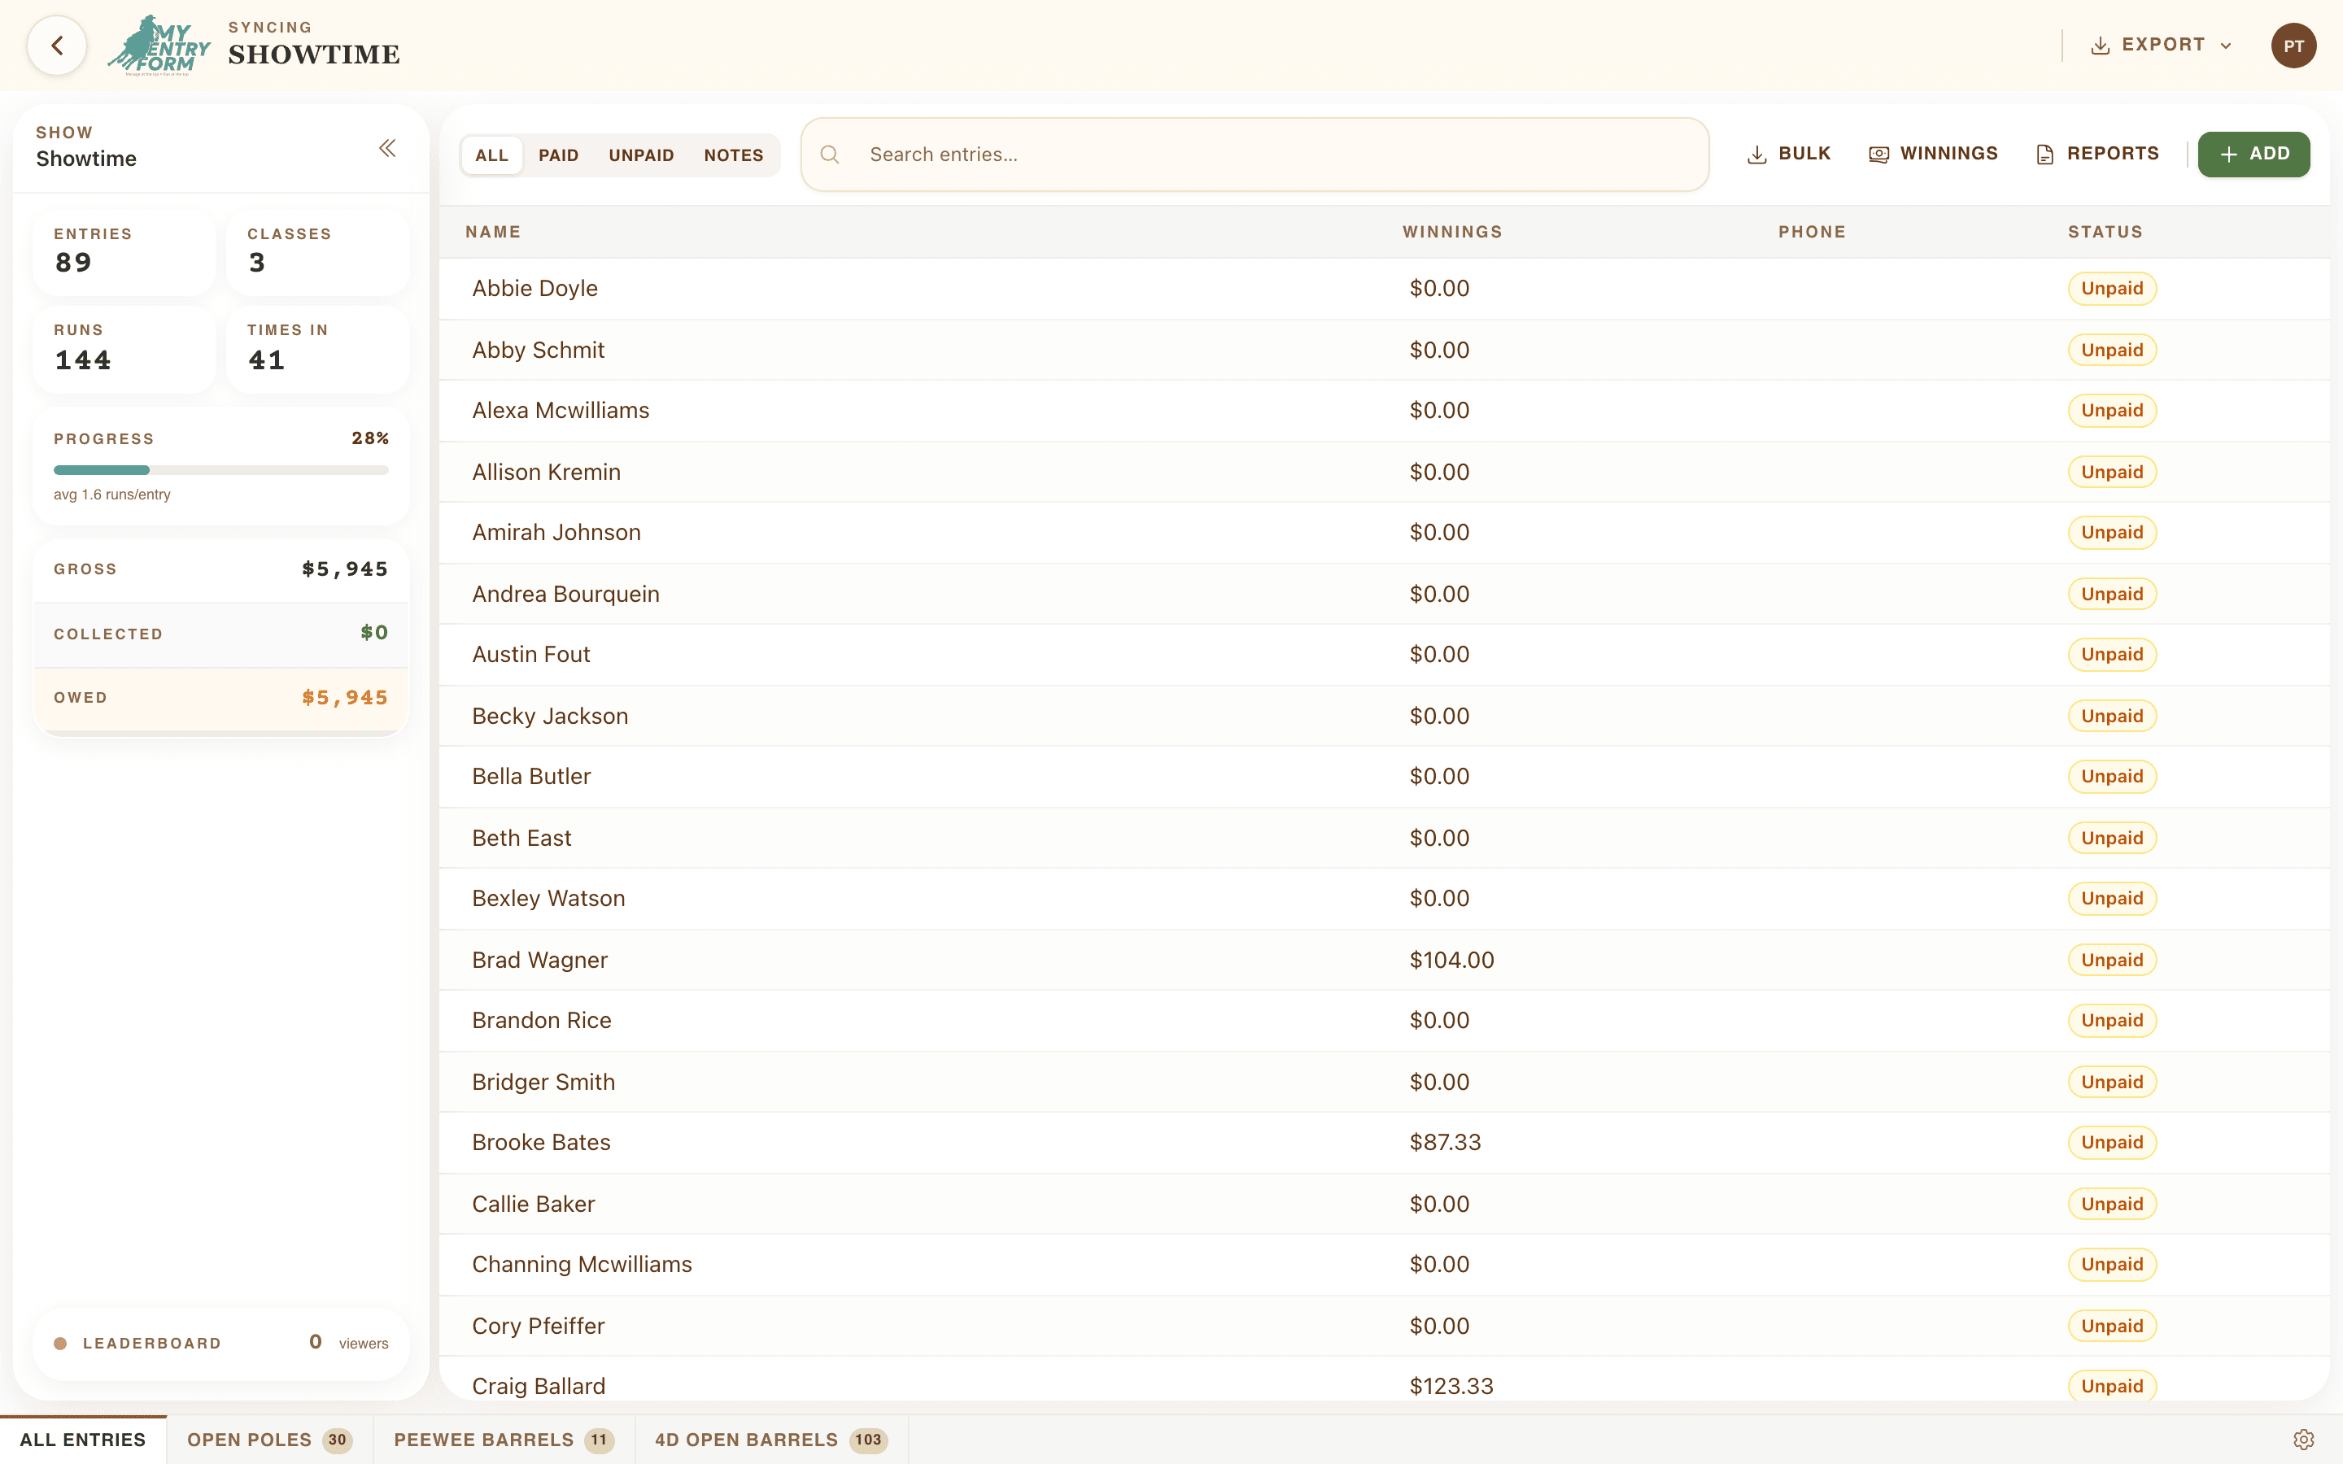Viewport: 2343px width, 1464px height.
Task: Sort by the Status column header
Action: coord(2105,233)
